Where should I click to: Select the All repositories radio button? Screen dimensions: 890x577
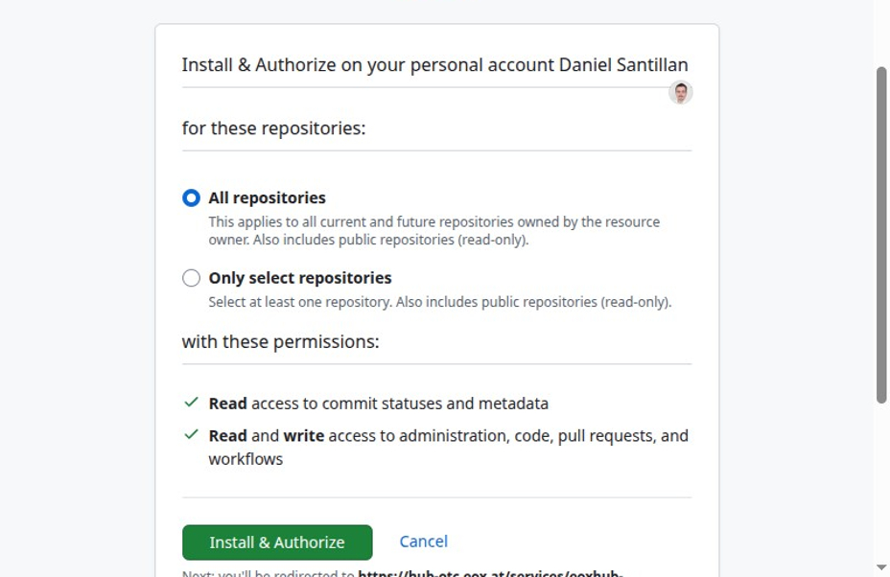[x=191, y=198]
